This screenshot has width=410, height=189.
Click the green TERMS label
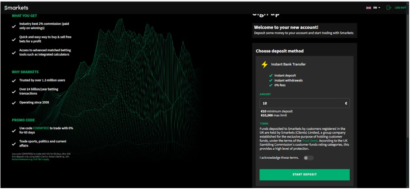coord(264,123)
